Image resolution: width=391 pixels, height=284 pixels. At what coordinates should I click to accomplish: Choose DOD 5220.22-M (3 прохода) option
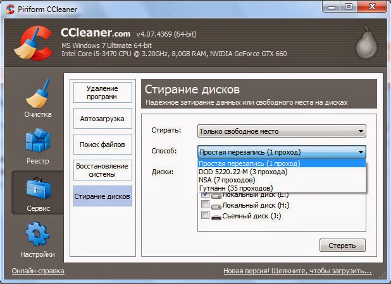tap(282, 172)
